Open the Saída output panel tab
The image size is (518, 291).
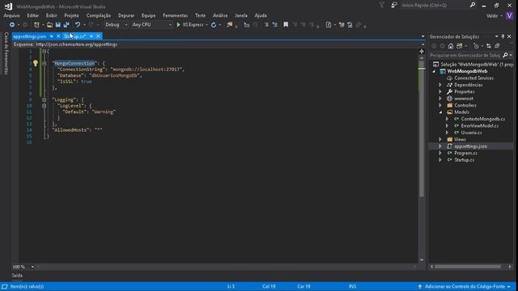pyautogui.click(x=17, y=275)
